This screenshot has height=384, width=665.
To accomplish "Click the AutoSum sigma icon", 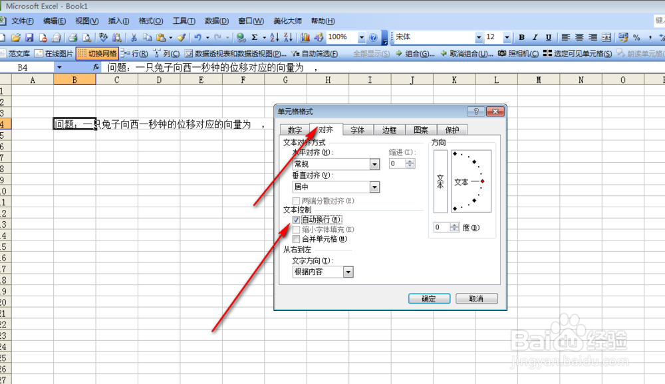I will tap(255, 38).
